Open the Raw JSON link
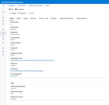The image size is (109, 105). click(x=14, y=76)
